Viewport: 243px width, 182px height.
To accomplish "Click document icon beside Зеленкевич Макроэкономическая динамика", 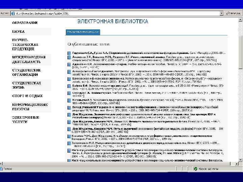I will pyautogui.click(x=69, y=143).
